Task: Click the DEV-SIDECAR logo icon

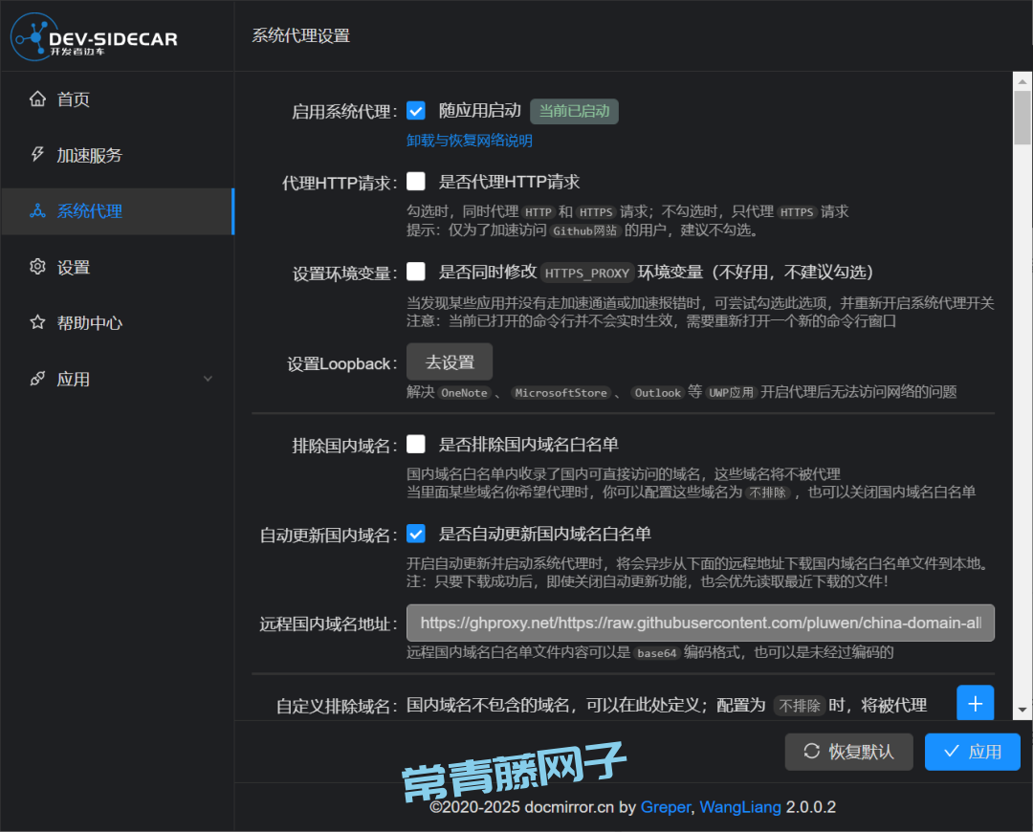Action: tap(29, 36)
